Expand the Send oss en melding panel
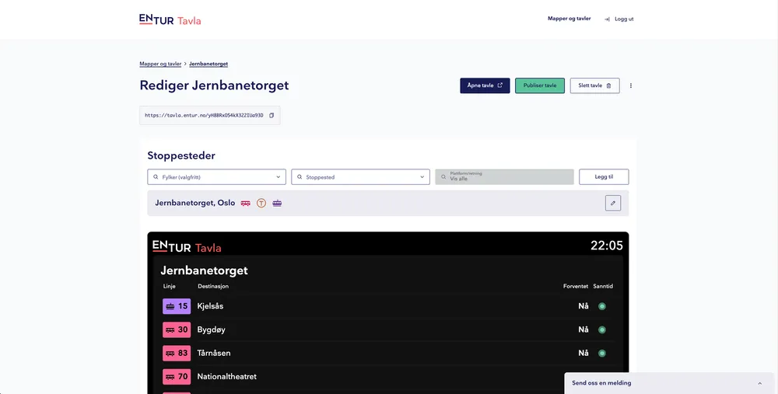Viewport: 778px width, 394px height. 759,383
